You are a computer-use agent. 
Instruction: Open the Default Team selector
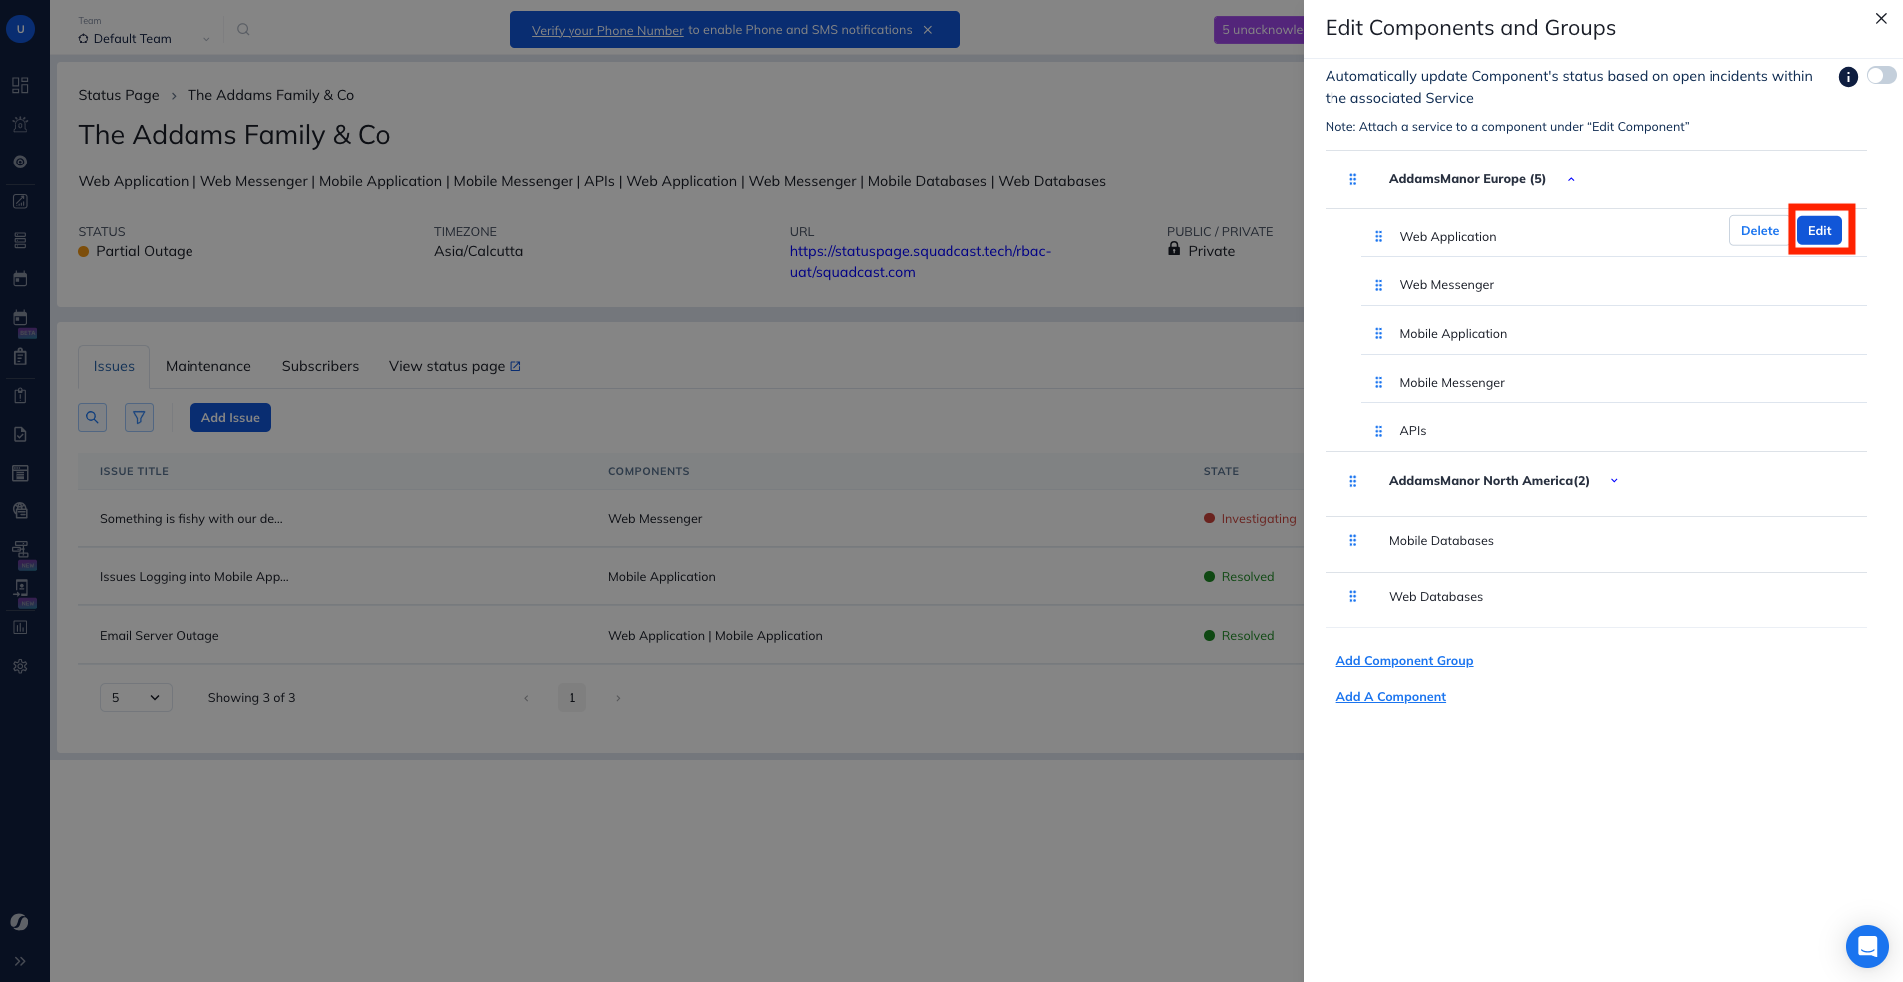click(143, 39)
